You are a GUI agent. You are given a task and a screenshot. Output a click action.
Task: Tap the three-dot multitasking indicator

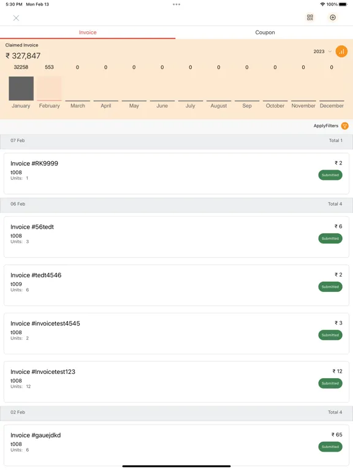click(176, 4)
